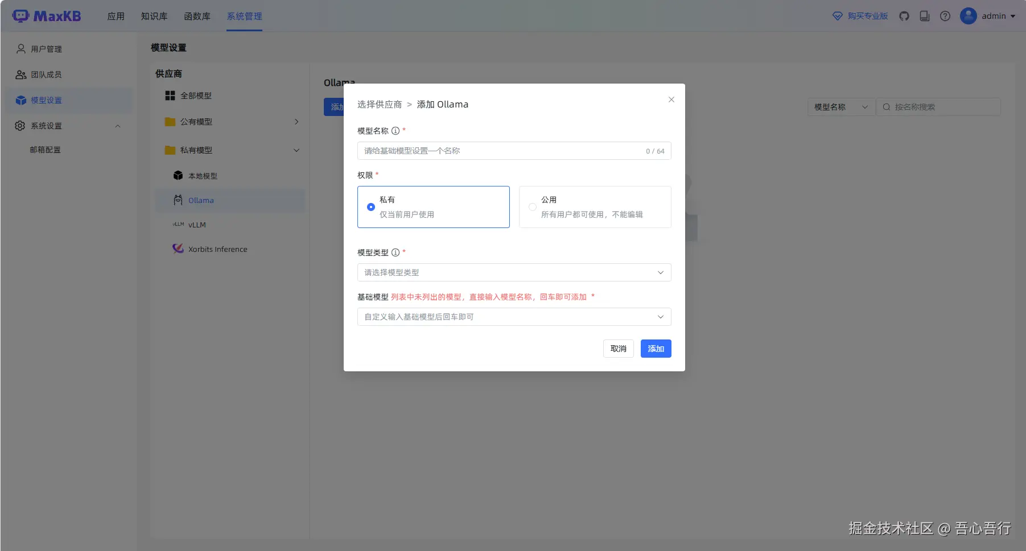Click the vLLM provider icon
Viewport: 1026px width, 551px height.
point(178,225)
